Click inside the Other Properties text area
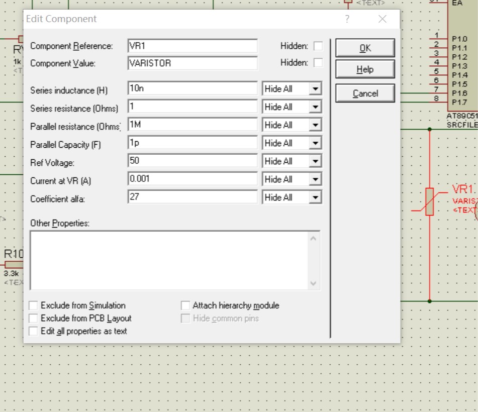The image size is (478, 412). [169, 261]
